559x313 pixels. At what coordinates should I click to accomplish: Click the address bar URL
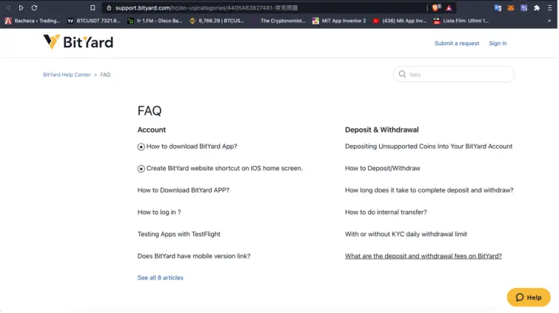[x=207, y=8]
